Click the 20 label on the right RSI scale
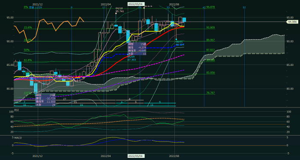 (x=288, y=132)
